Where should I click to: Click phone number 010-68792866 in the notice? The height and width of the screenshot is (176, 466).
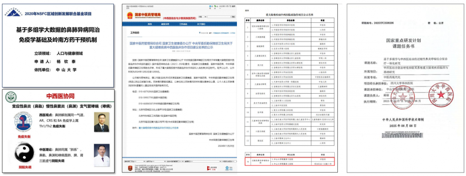[x=146, y=92]
